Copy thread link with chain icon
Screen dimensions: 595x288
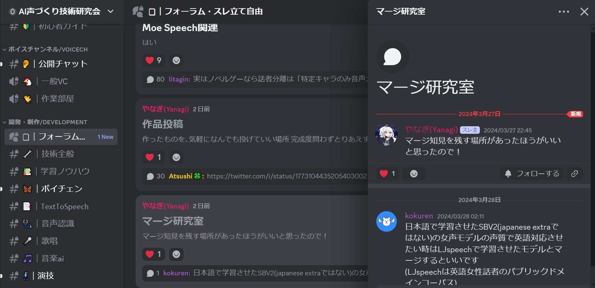pyautogui.click(x=574, y=174)
